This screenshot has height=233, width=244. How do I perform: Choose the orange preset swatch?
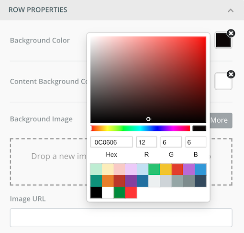(x=108, y=181)
